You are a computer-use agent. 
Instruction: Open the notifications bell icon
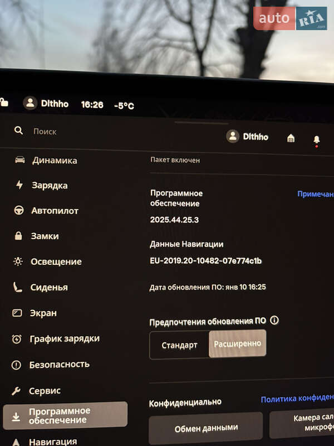pyautogui.click(x=316, y=139)
